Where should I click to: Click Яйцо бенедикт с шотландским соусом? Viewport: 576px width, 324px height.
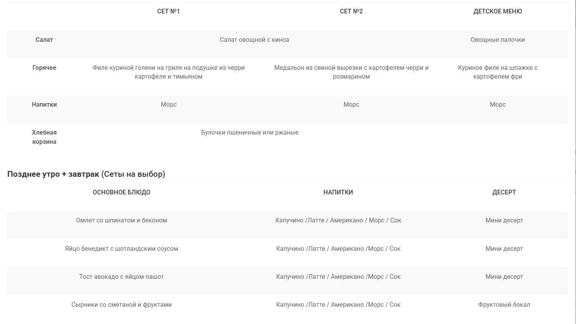click(121, 248)
